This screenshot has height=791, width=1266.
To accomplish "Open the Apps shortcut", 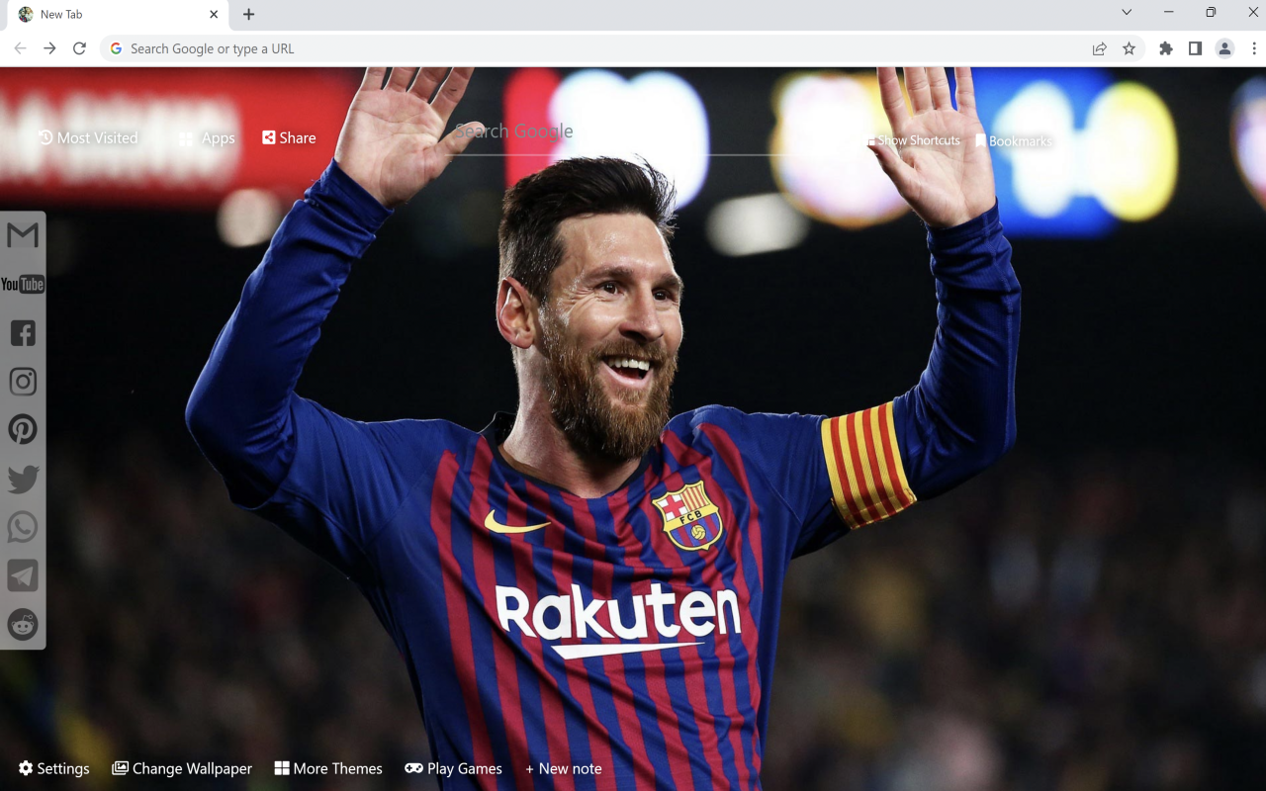I will pyautogui.click(x=207, y=138).
